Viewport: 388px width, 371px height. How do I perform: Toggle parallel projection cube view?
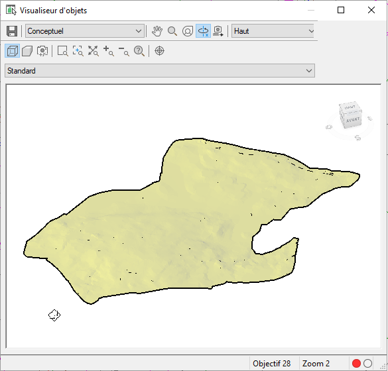click(13, 51)
